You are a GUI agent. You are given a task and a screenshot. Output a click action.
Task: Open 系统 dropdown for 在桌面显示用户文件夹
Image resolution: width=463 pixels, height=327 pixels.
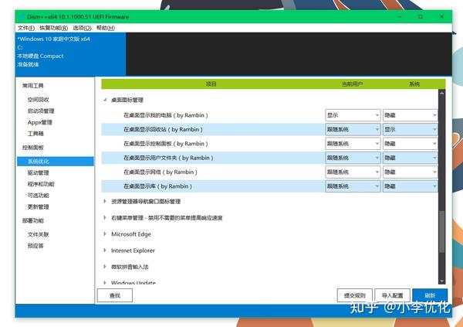pos(411,158)
